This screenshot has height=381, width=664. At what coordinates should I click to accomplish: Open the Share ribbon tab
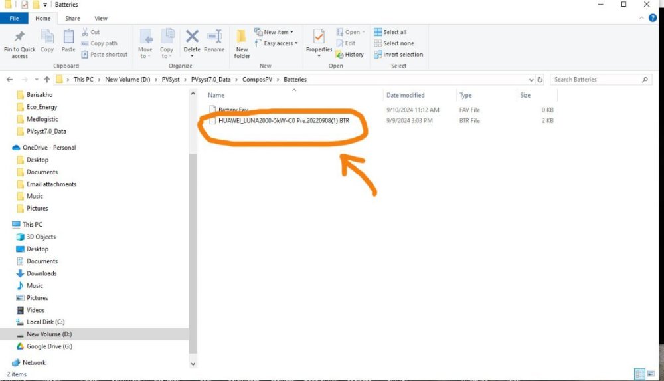[72, 19]
